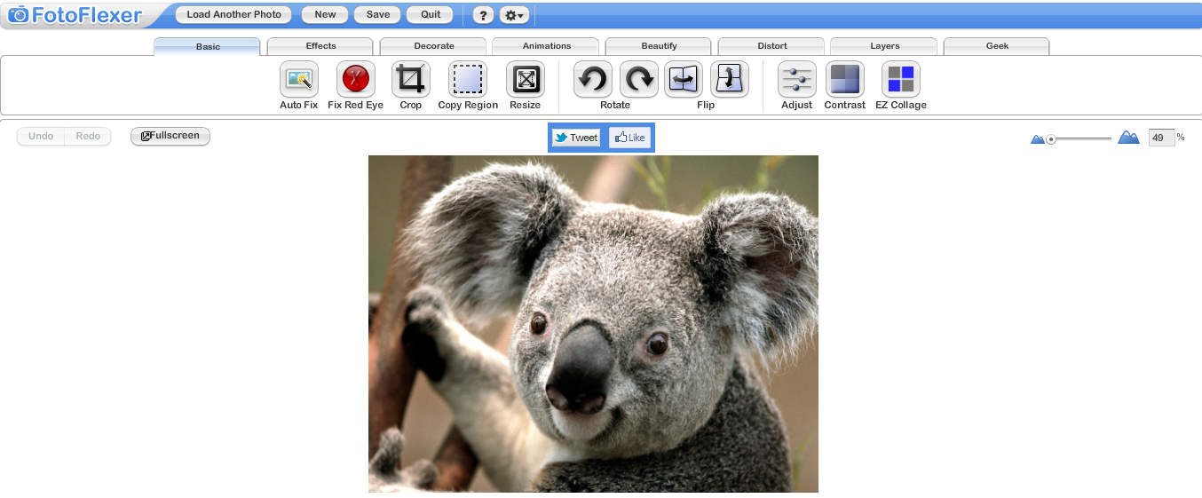Image resolution: width=1202 pixels, height=498 pixels.
Task: Click the zoom percentage field showing 49
Action: click(x=1161, y=138)
